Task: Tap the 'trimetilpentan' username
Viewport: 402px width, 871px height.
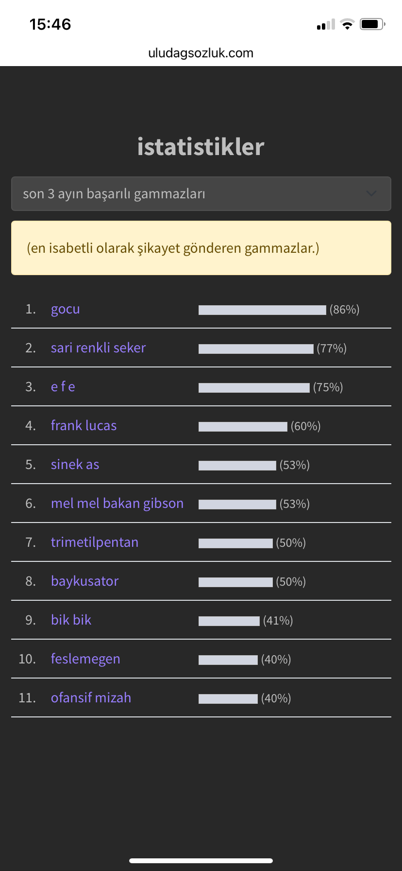Action: [95, 542]
